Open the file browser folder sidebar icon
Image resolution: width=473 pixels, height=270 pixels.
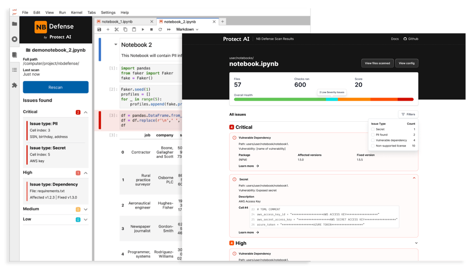14,24
